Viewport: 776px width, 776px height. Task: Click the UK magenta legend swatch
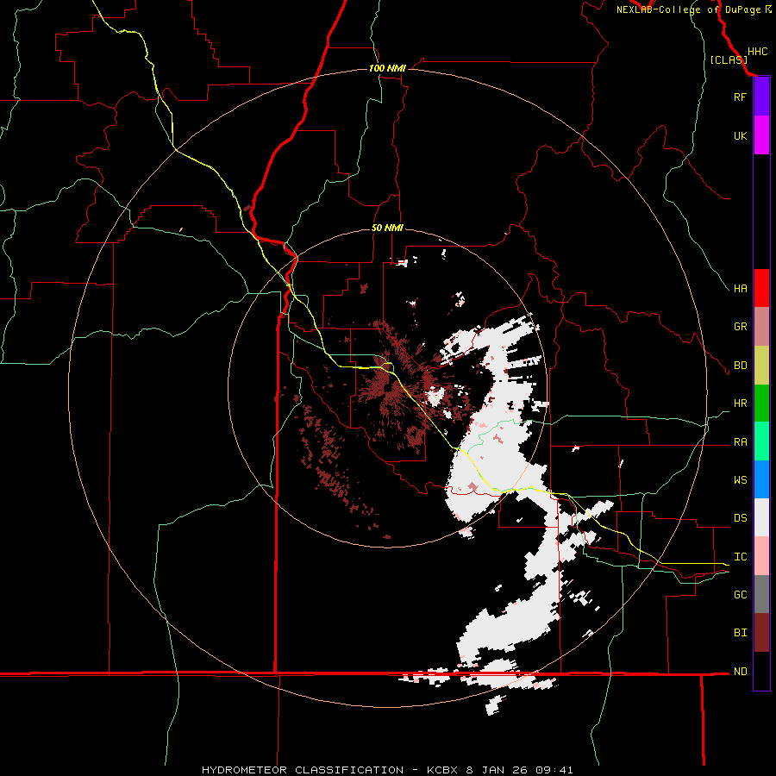(x=761, y=135)
